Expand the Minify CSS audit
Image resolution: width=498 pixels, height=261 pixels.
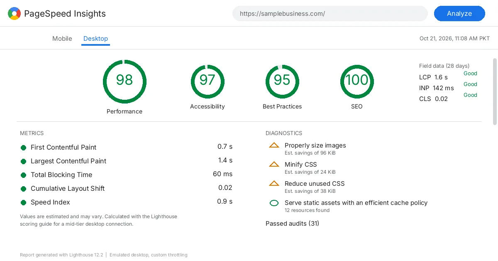pyautogui.click(x=301, y=165)
